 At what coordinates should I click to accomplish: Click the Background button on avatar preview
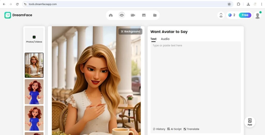(130, 32)
